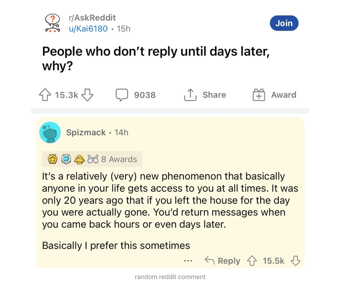
Task: Open the comment's three-dot options menu
Action: tap(188, 261)
